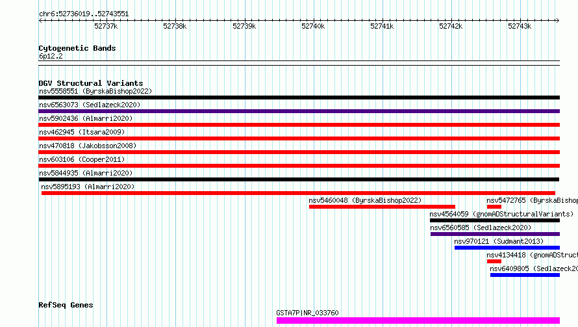The height and width of the screenshot is (327, 578).
Task: Click the short red bar under nsv5472765
Action: 494,207
